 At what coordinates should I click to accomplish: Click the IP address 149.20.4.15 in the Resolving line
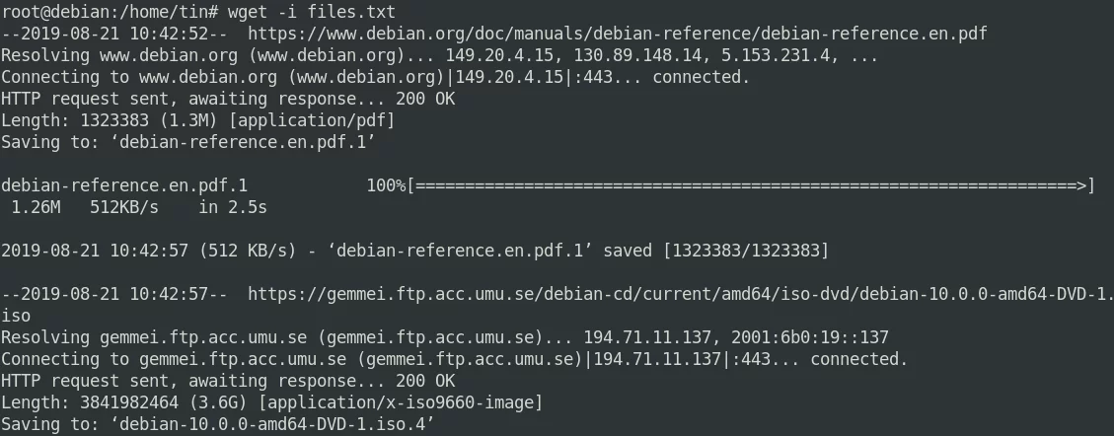coord(498,55)
